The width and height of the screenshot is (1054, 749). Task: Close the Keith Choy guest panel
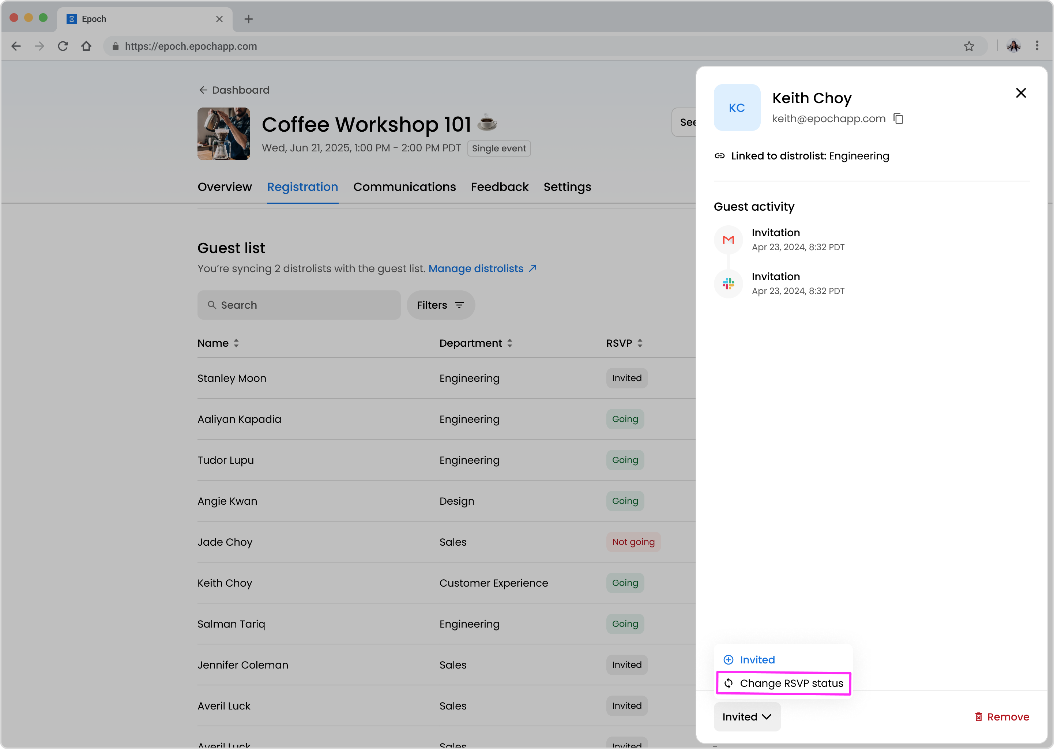click(1020, 93)
